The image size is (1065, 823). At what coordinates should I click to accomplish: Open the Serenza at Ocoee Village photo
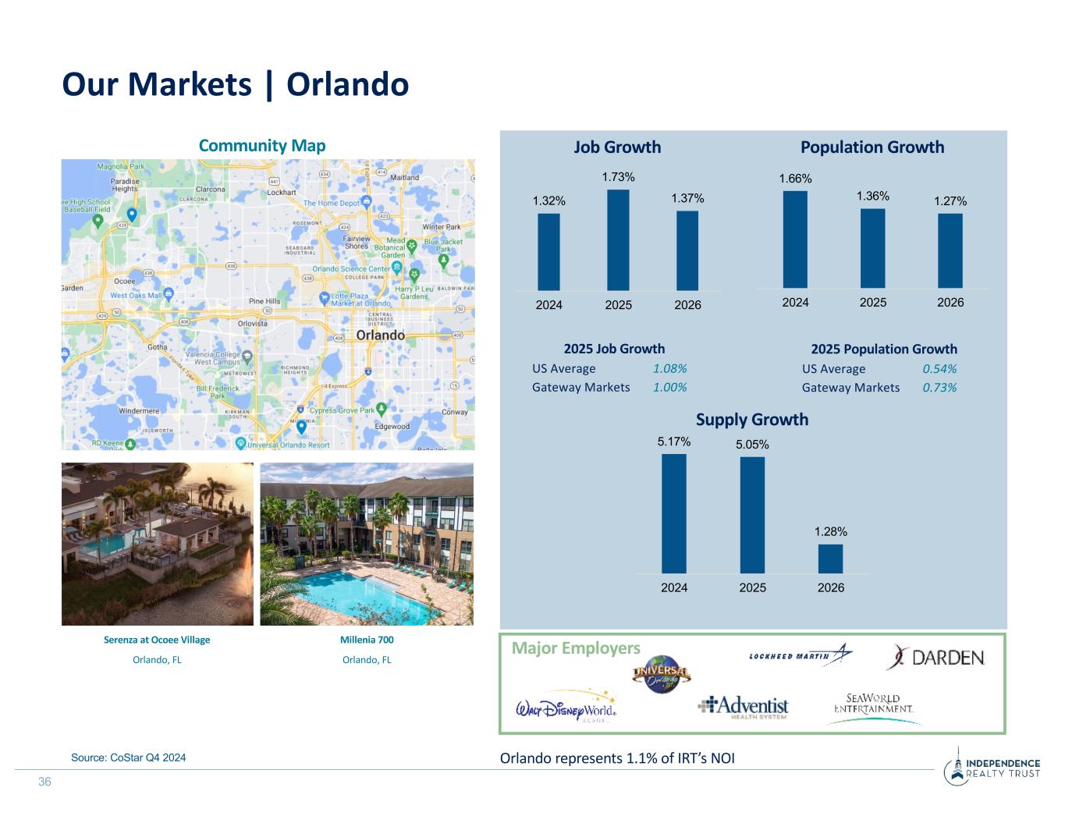158,544
